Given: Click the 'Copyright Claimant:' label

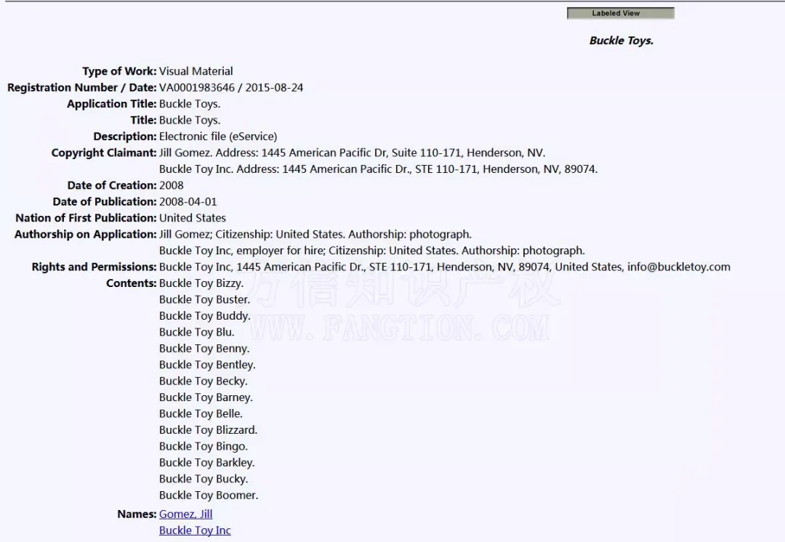Looking at the screenshot, I should point(104,153).
